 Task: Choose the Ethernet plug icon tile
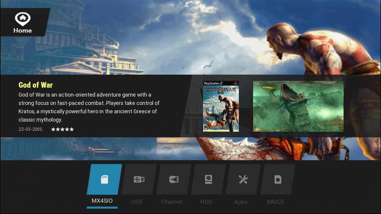174,180
